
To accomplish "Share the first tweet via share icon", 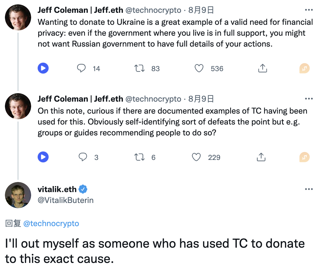I will [x=262, y=68].
